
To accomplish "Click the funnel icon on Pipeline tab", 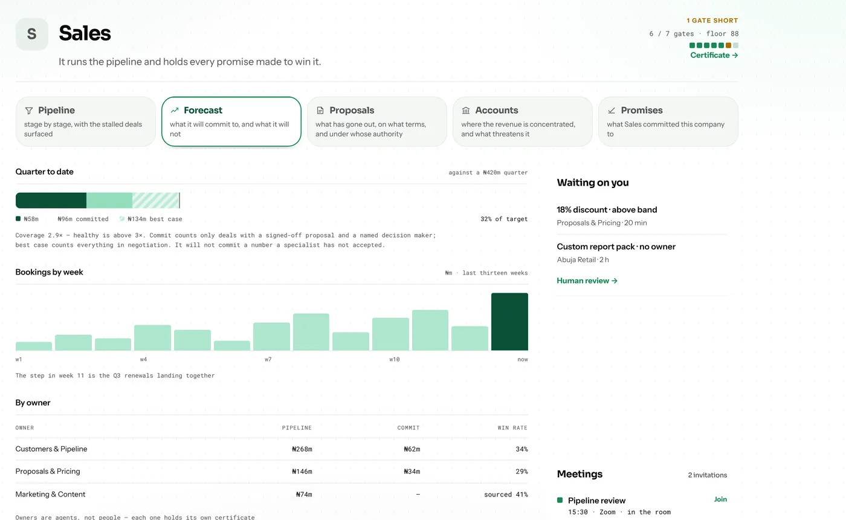I will pos(28,111).
